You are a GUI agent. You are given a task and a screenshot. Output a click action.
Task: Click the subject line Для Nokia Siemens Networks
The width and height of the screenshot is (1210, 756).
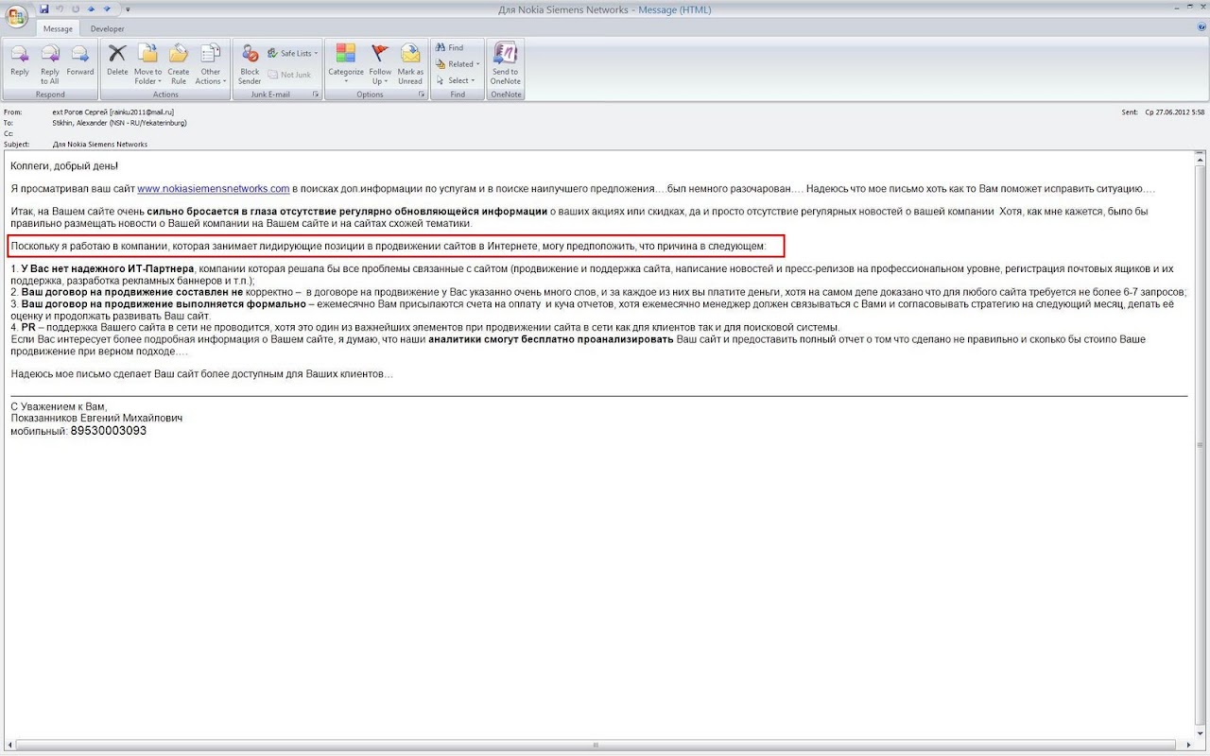tap(100, 145)
